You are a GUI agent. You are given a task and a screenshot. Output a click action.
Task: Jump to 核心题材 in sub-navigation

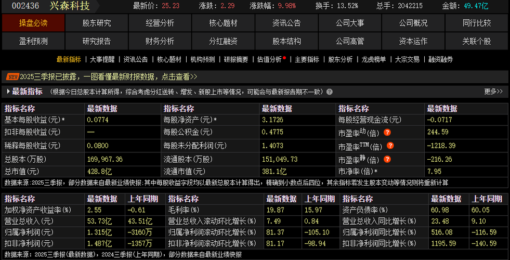click(x=169, y=60)
